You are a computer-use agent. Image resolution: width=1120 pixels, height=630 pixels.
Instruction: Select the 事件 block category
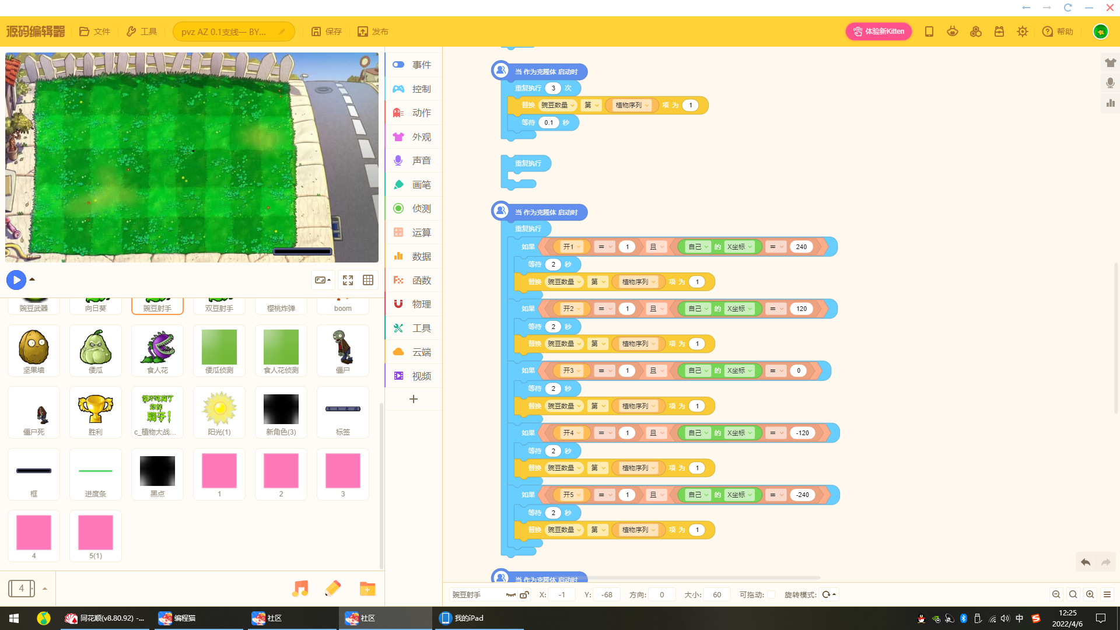(x=414, y=65)
